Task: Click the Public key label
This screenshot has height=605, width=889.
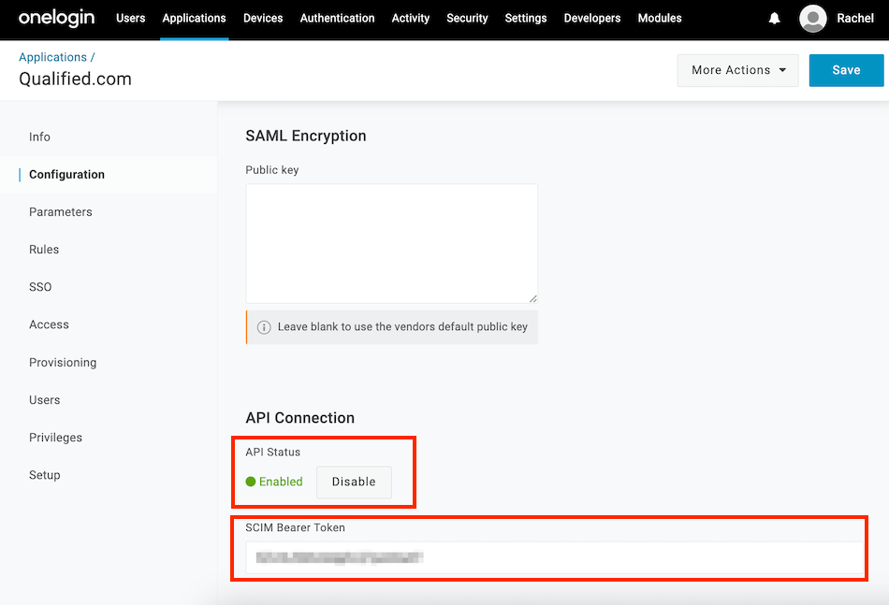Action: (x=272, y=170)
